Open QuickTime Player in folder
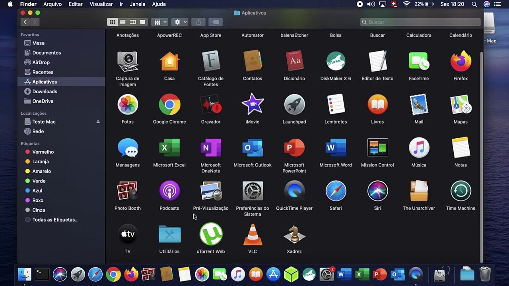Image resolution: width=509 pixels, height=286 pixels. 294,191
